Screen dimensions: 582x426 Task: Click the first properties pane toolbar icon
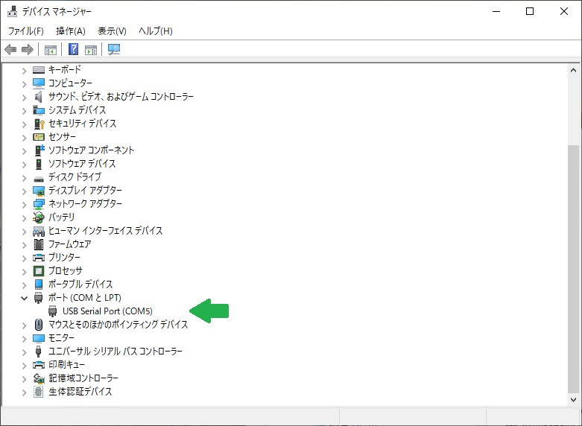(51, 49)
